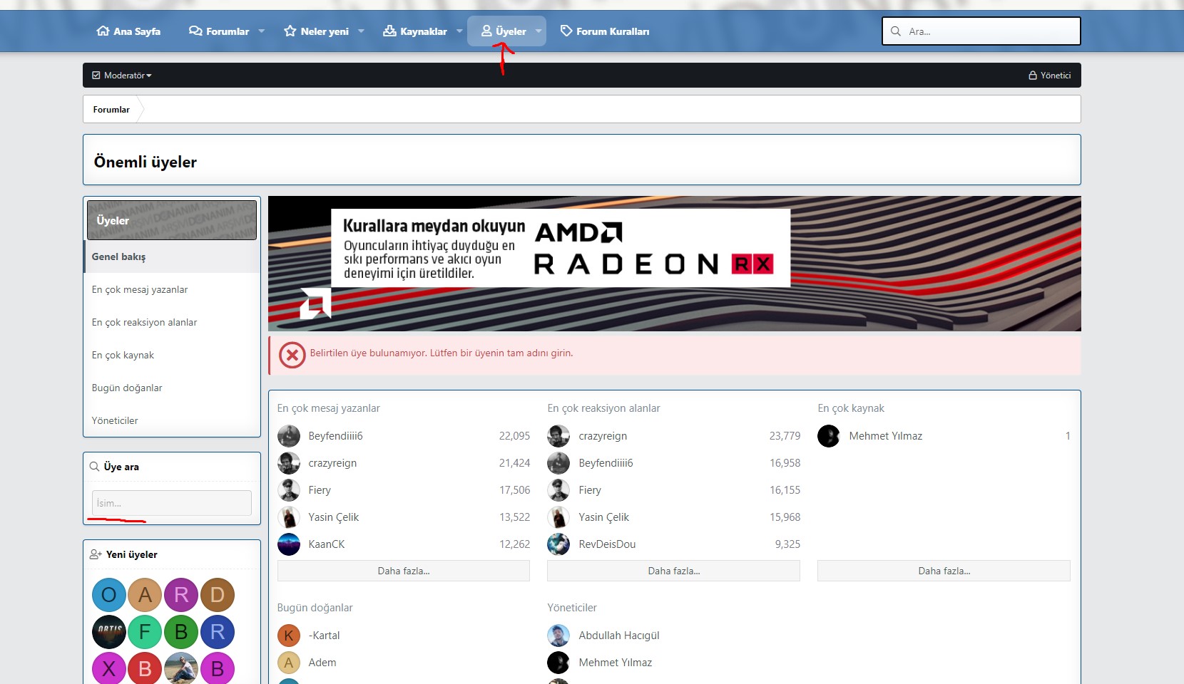Click Abdullah Hacıgül's avatar

pos(558,636)
